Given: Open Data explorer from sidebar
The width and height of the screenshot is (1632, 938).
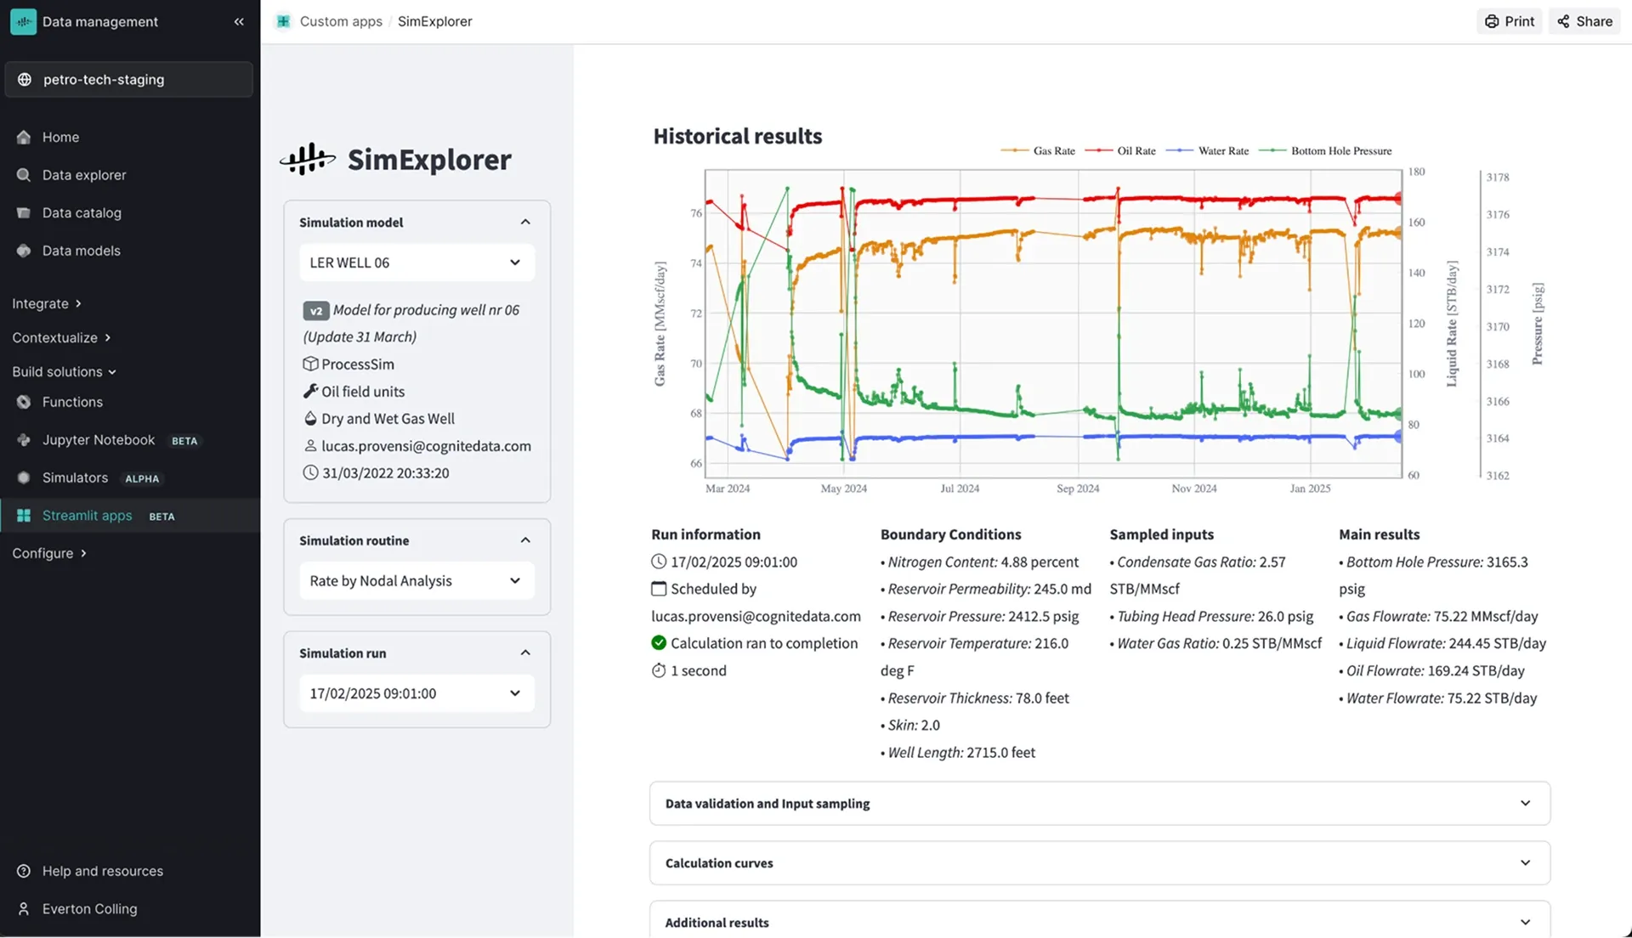Looking at the screenshot, I should [84, 175].
